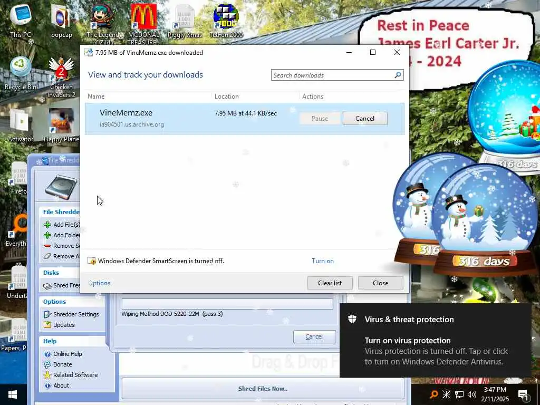Viewport: 540px width, 405px height.
Task: Select the Papers, Please desktop shortcut
Action: click(x=14, y=335)
